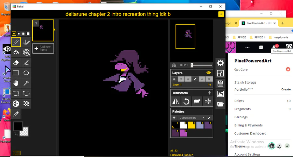The height and width of the screenshot is (157, 293).
Task: Swap primary and secondary colors arrow
Action: coord(16,134)
